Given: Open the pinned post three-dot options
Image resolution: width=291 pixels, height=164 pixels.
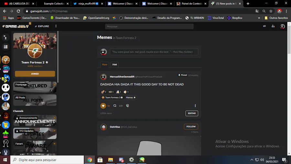Looking at the screenshot, I should click(195, 106).
